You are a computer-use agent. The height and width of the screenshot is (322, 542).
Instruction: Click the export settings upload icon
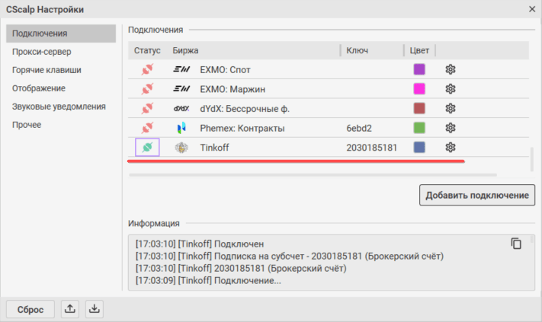click(x=70, y=309)
